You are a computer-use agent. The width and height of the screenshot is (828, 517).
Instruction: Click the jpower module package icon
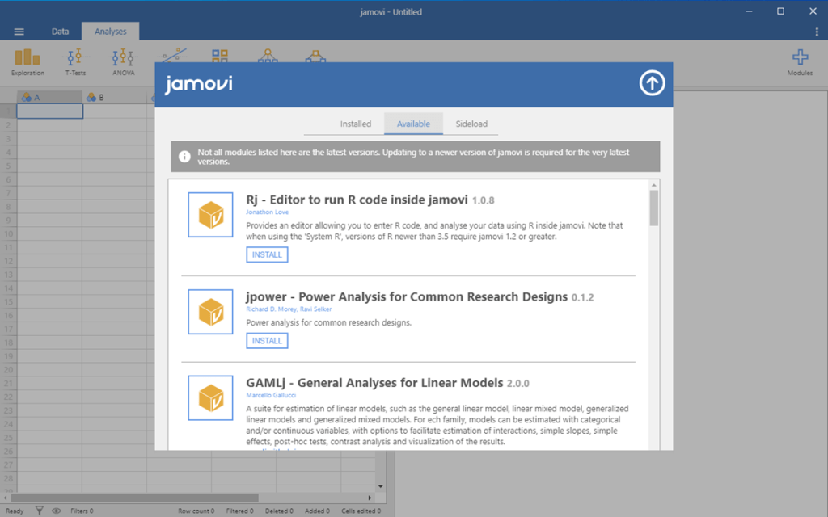(x=210, y=312)
